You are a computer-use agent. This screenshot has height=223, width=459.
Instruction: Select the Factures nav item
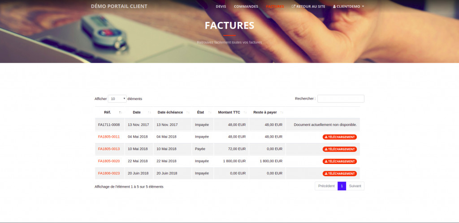(275, 6)
